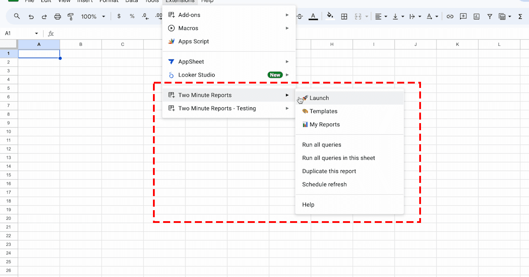
Task: Open the text wrapping dropdown
Action: (415, 16)
